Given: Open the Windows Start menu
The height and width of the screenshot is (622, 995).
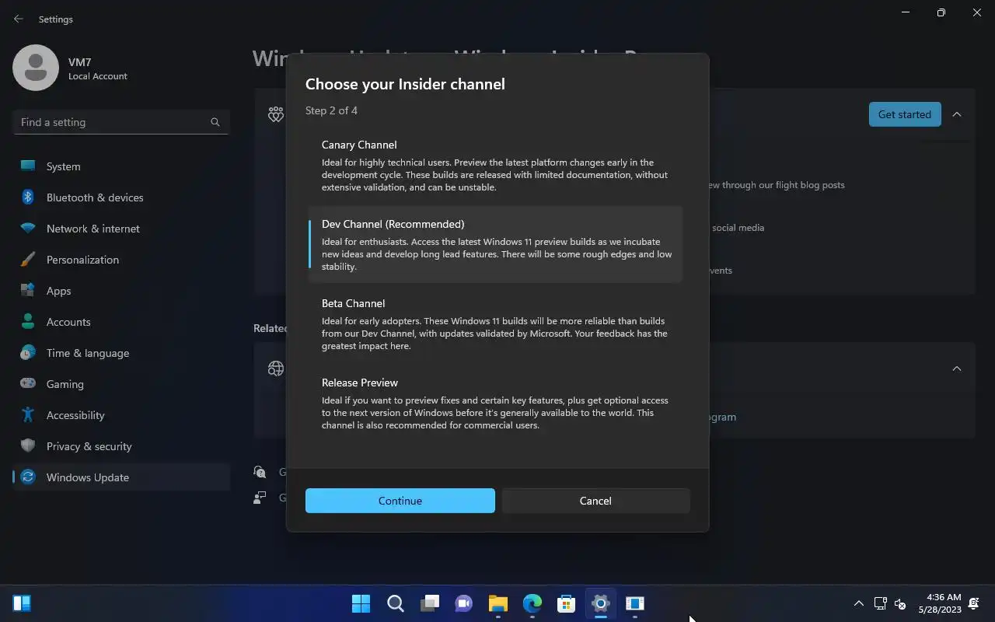Looking at the screenshot, I should pos(361,603).
